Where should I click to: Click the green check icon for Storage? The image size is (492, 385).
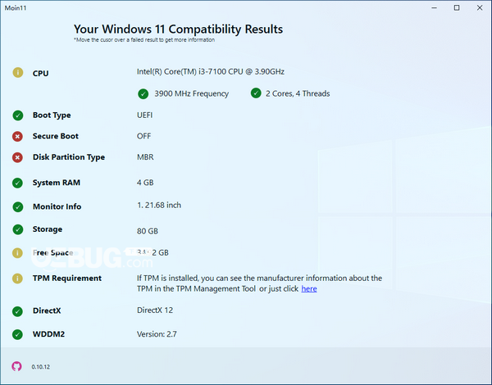[x=18, y=229]
